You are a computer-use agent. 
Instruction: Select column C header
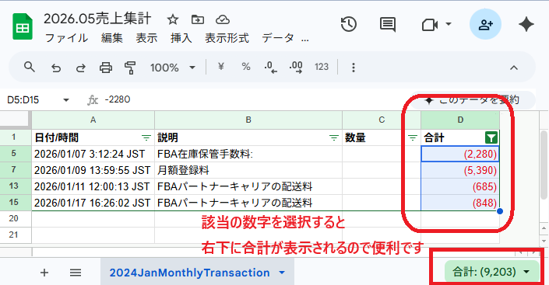tap(382, 120)
